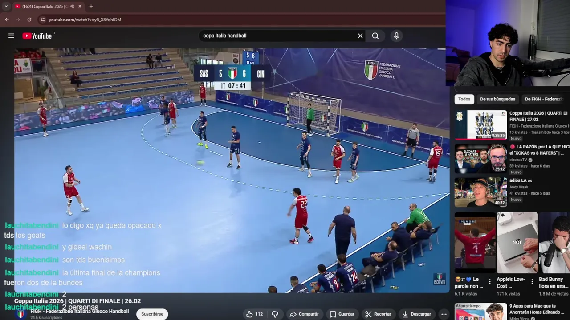Mute the Coppa Italia browser tab
Image resolution: width=570 pixels, height=320 pixels.
tap(72, 6)
